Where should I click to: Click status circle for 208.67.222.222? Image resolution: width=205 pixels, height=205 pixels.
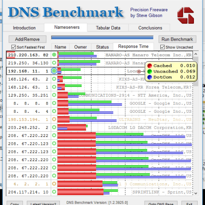coord(54,168)
